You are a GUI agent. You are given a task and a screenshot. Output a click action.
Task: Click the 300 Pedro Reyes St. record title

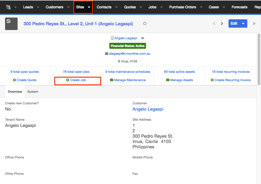pyautogui.click(x=78, y=24)
